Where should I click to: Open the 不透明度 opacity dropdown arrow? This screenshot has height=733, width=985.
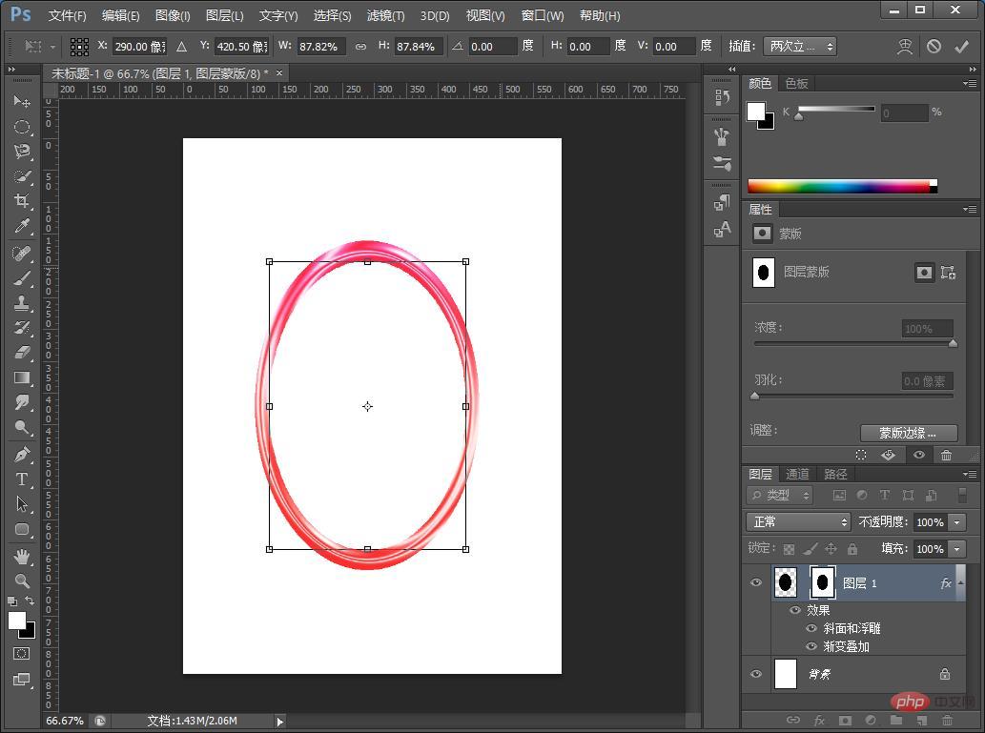coord(956,522)
